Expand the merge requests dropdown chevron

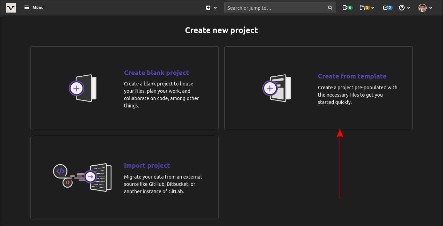coord(372,7)
